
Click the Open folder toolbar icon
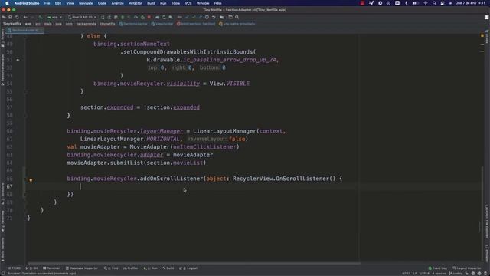click(4, 17)
